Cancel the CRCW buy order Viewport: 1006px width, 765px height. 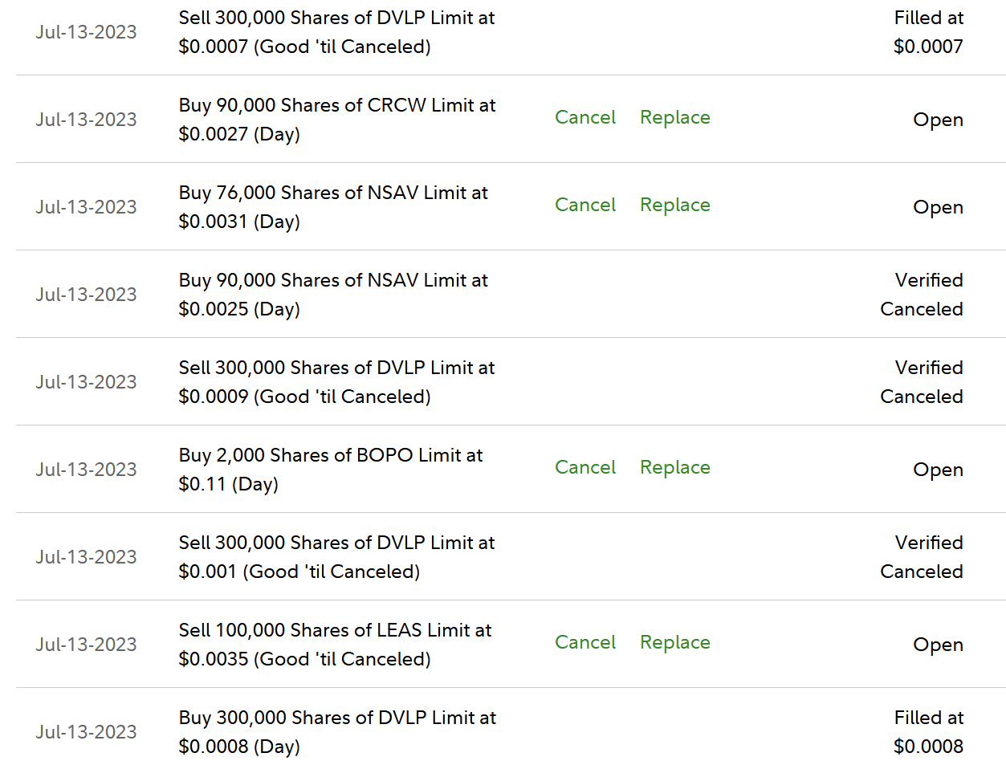point(584,117)
